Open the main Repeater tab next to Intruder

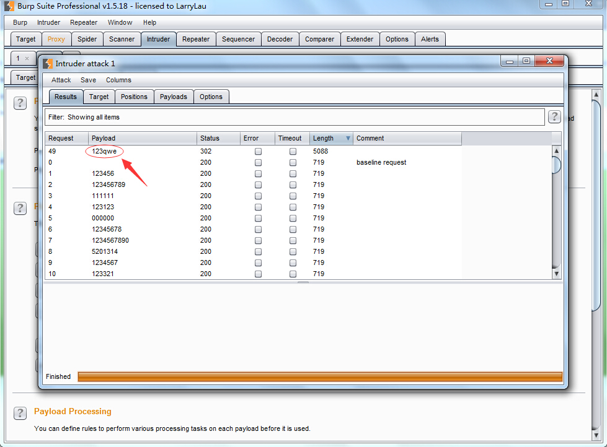pyautogui.click(x=196, y=39)
